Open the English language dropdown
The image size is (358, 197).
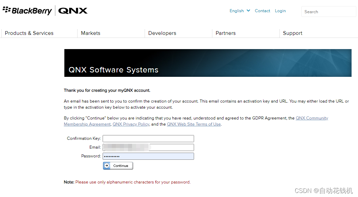236,10
